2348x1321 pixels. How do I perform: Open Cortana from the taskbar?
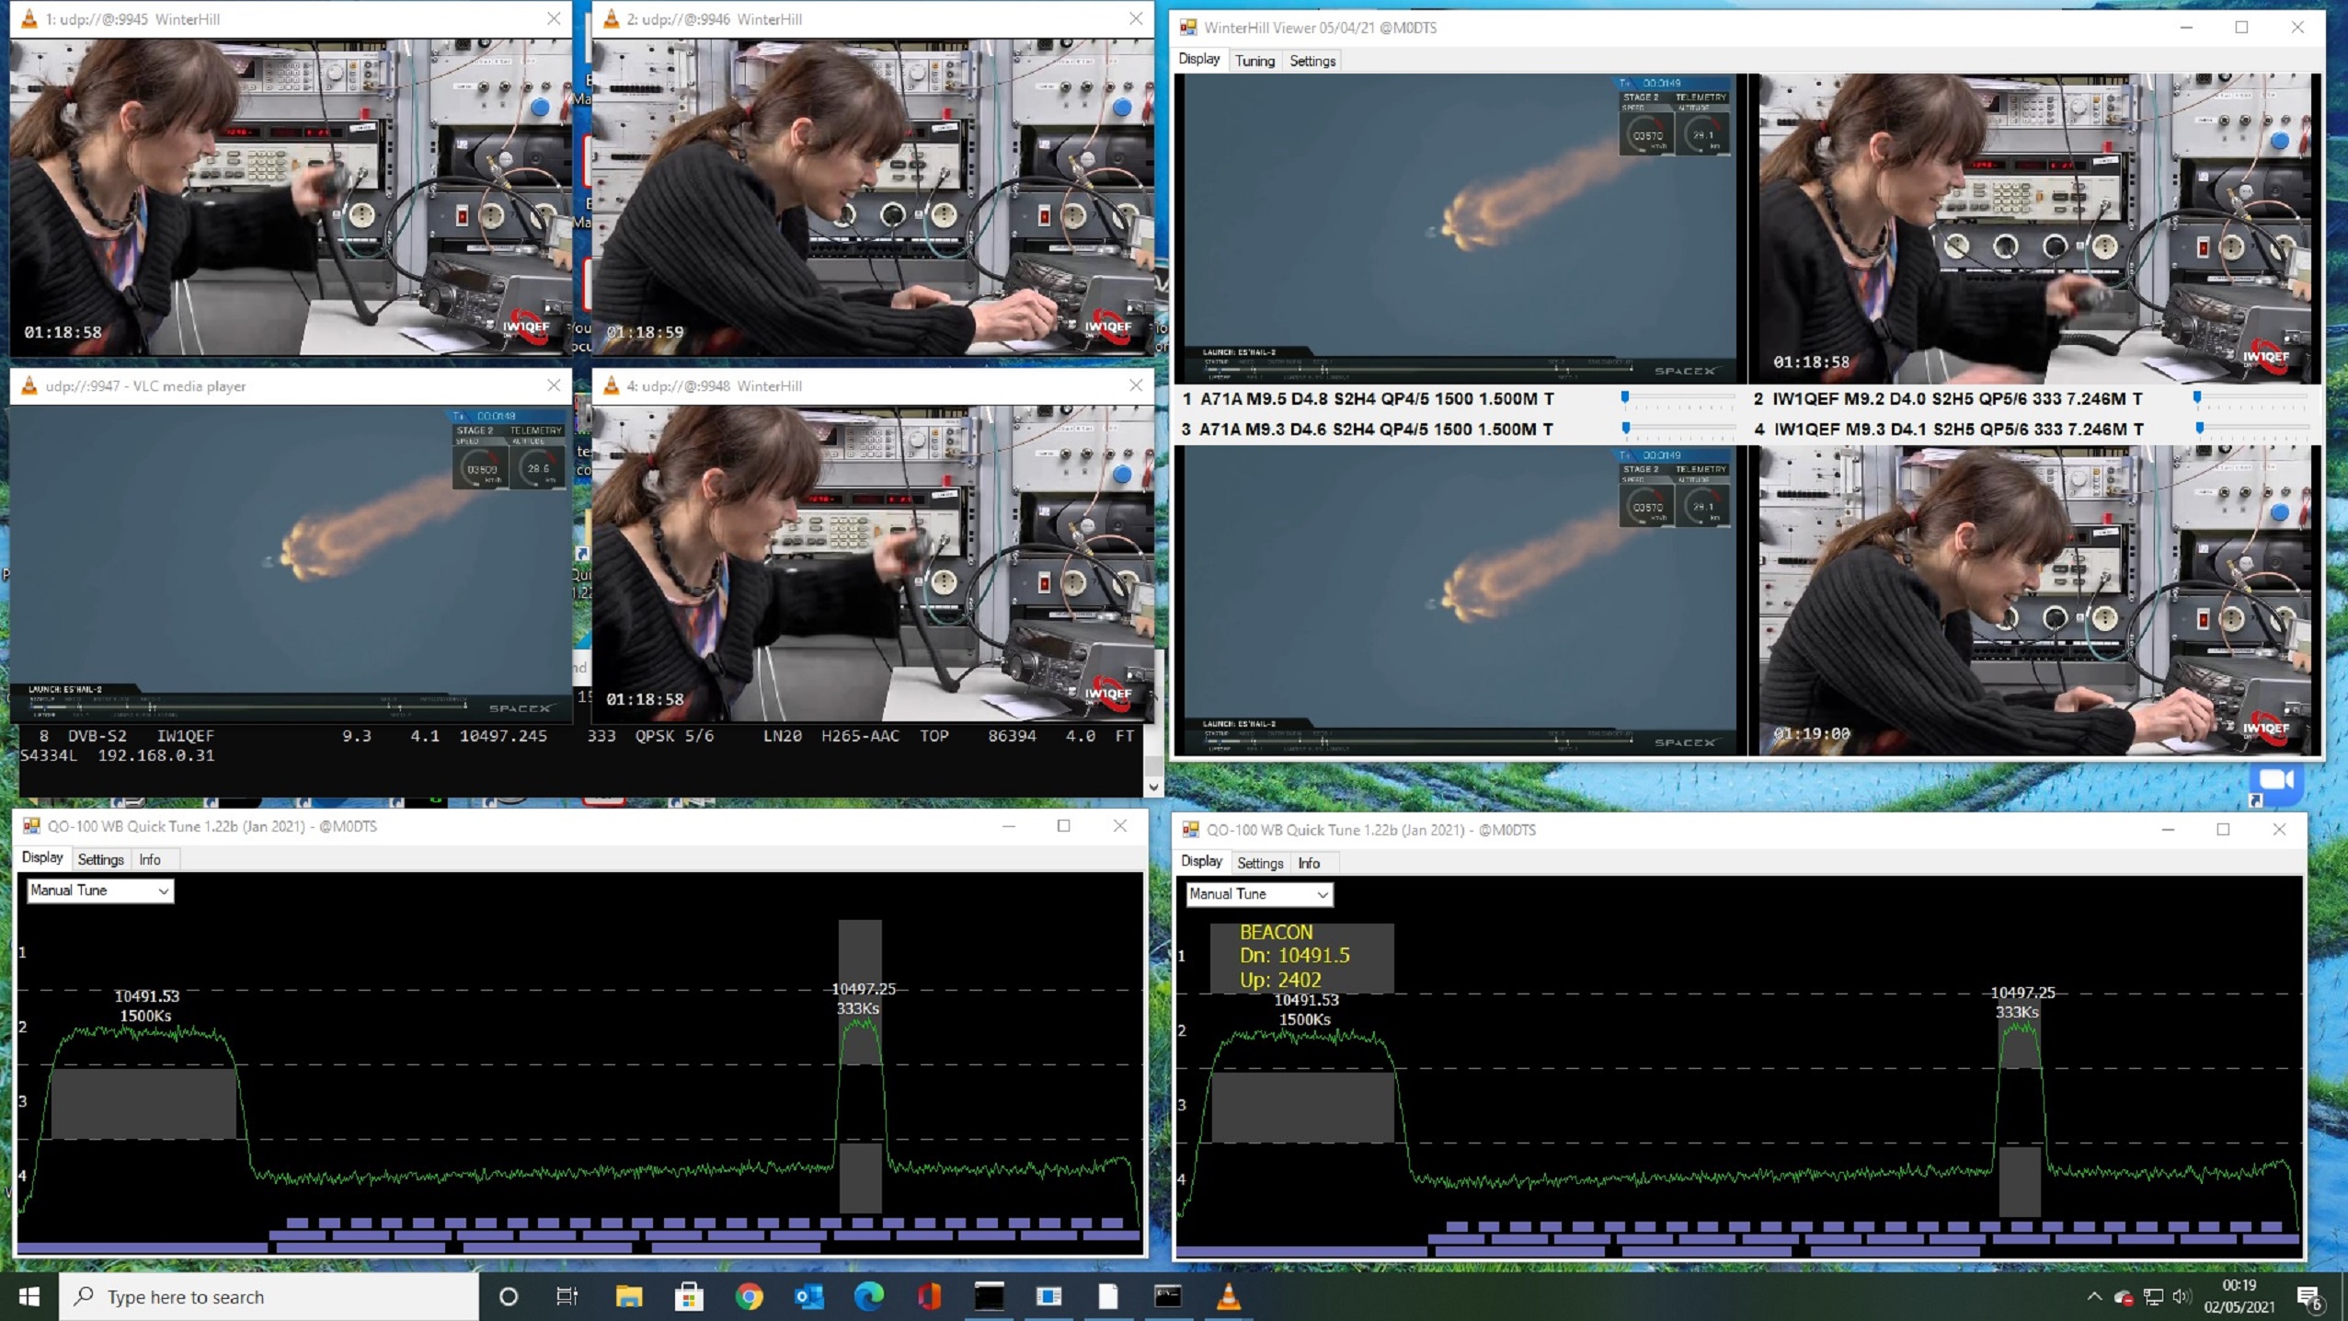508,1296
